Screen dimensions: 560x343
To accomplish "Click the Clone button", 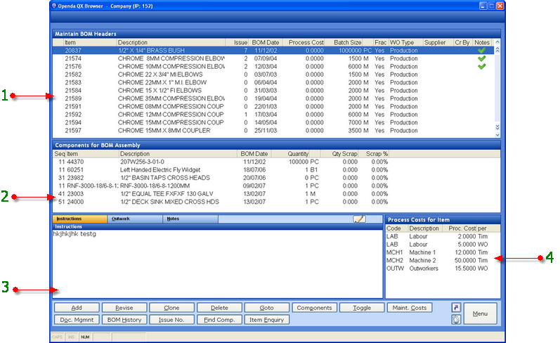I will (x=171, y=308).
